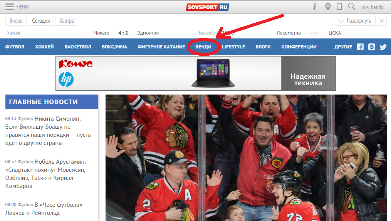The image size is (391, 221).
Task: Click the info icon in header
Action: pos(315,7)
